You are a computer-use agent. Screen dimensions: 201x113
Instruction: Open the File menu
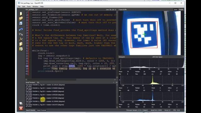pyautogui.click(x=19, y=6)
